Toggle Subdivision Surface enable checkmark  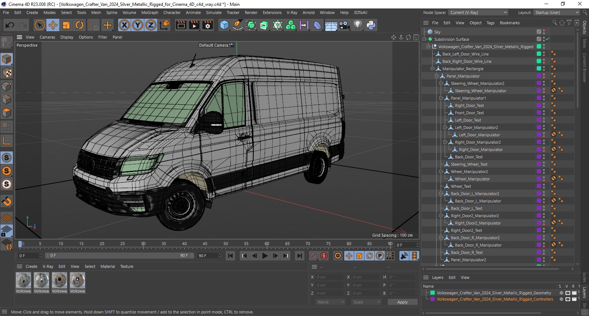[x=547, y=39]
